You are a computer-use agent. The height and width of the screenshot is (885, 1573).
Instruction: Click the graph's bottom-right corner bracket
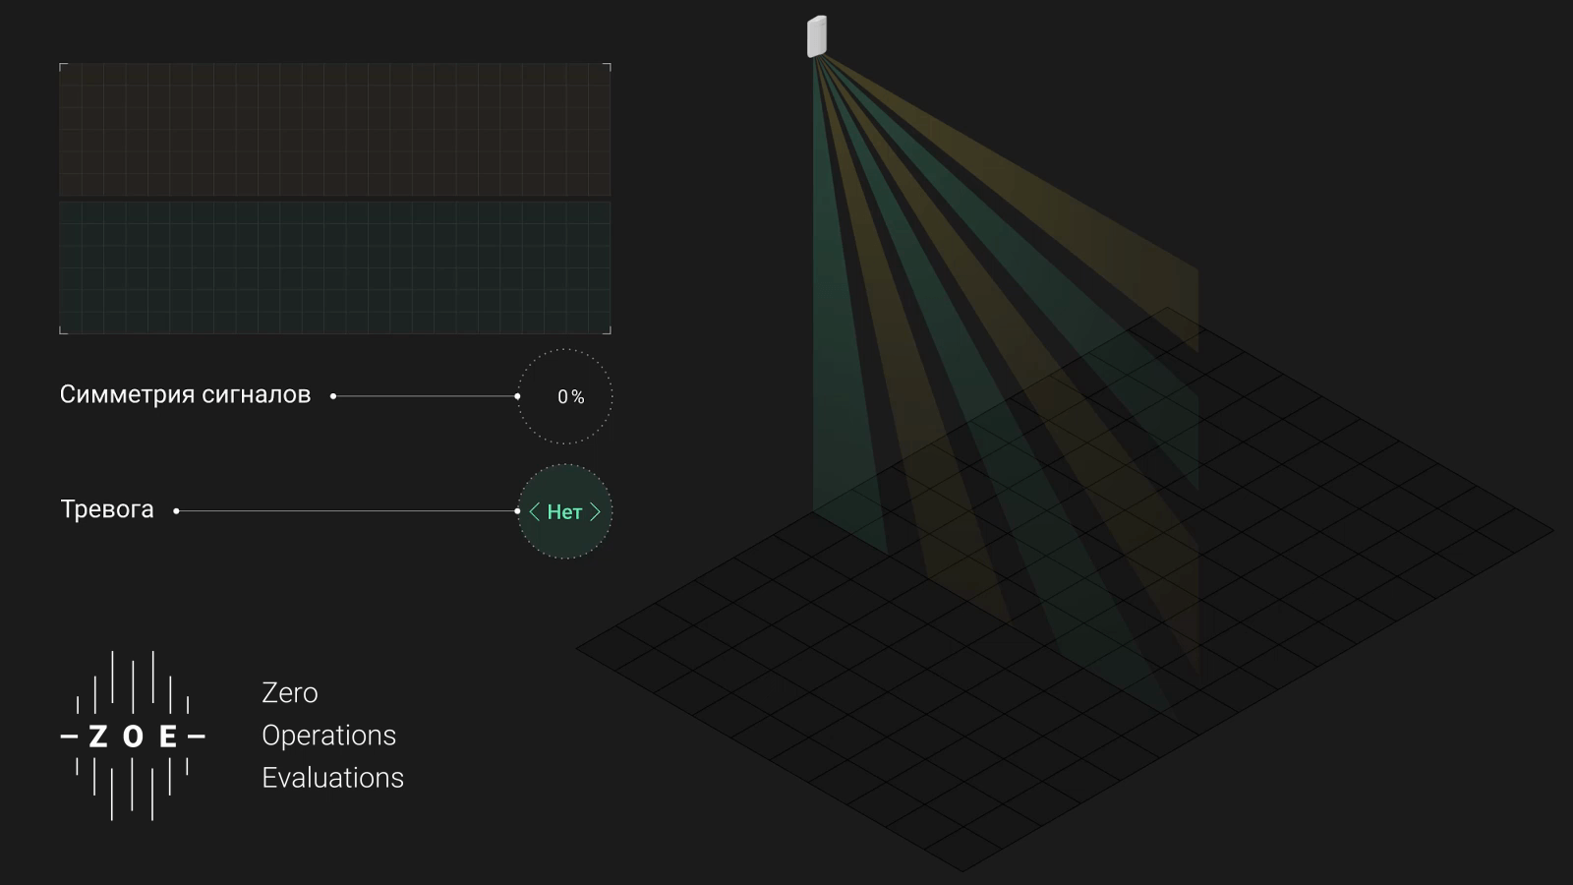click(608, 331)
